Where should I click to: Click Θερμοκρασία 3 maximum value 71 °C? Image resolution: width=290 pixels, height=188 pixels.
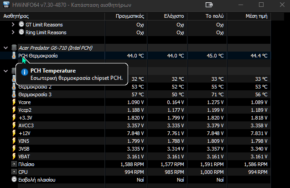[217, 94]
